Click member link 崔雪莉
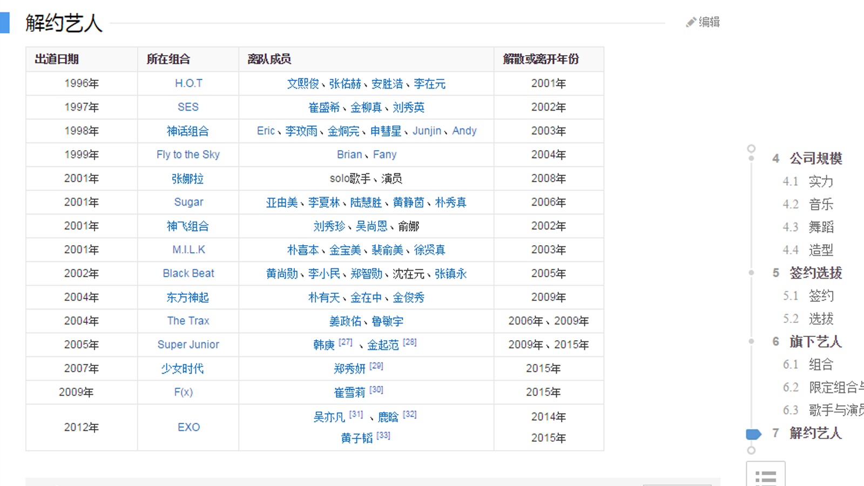The image size is (864, 486). click(x=350, y=393)
